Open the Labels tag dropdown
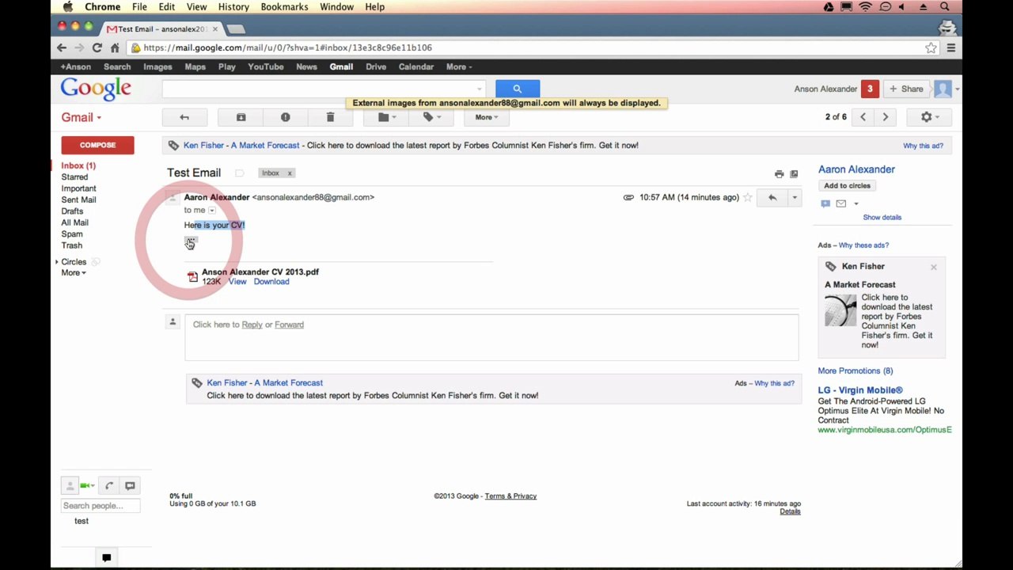Viewport: 1013px width, 570px height. pyautogui.click(x=431, y=117)
